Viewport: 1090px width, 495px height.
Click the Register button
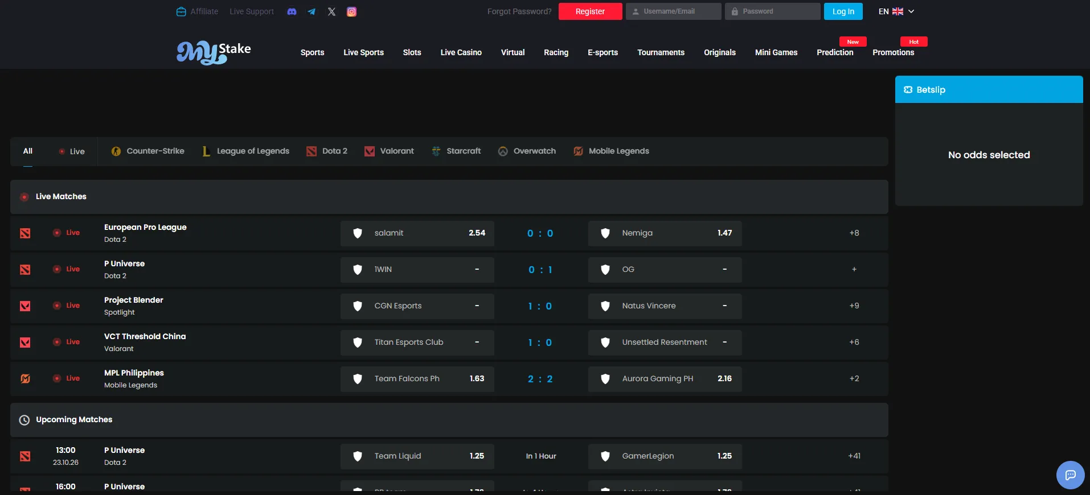[590, 11]
